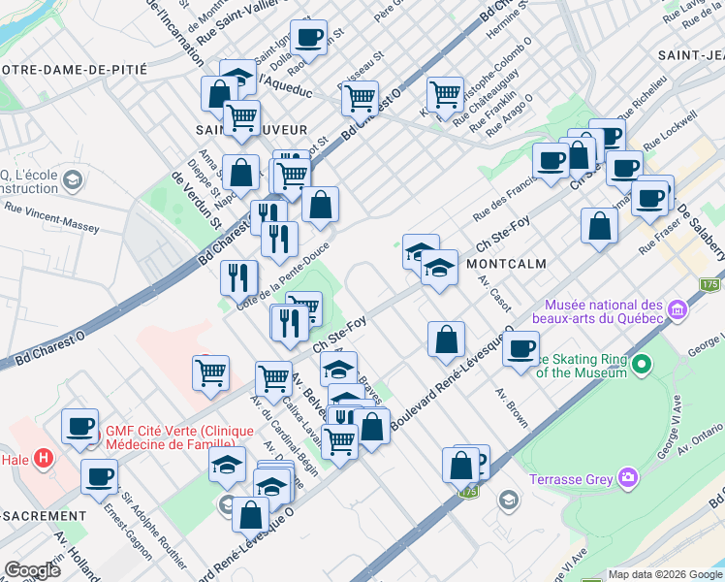
Task: Click the restaurant marker above Côte de la Pente-Douce
Action: 280,242
